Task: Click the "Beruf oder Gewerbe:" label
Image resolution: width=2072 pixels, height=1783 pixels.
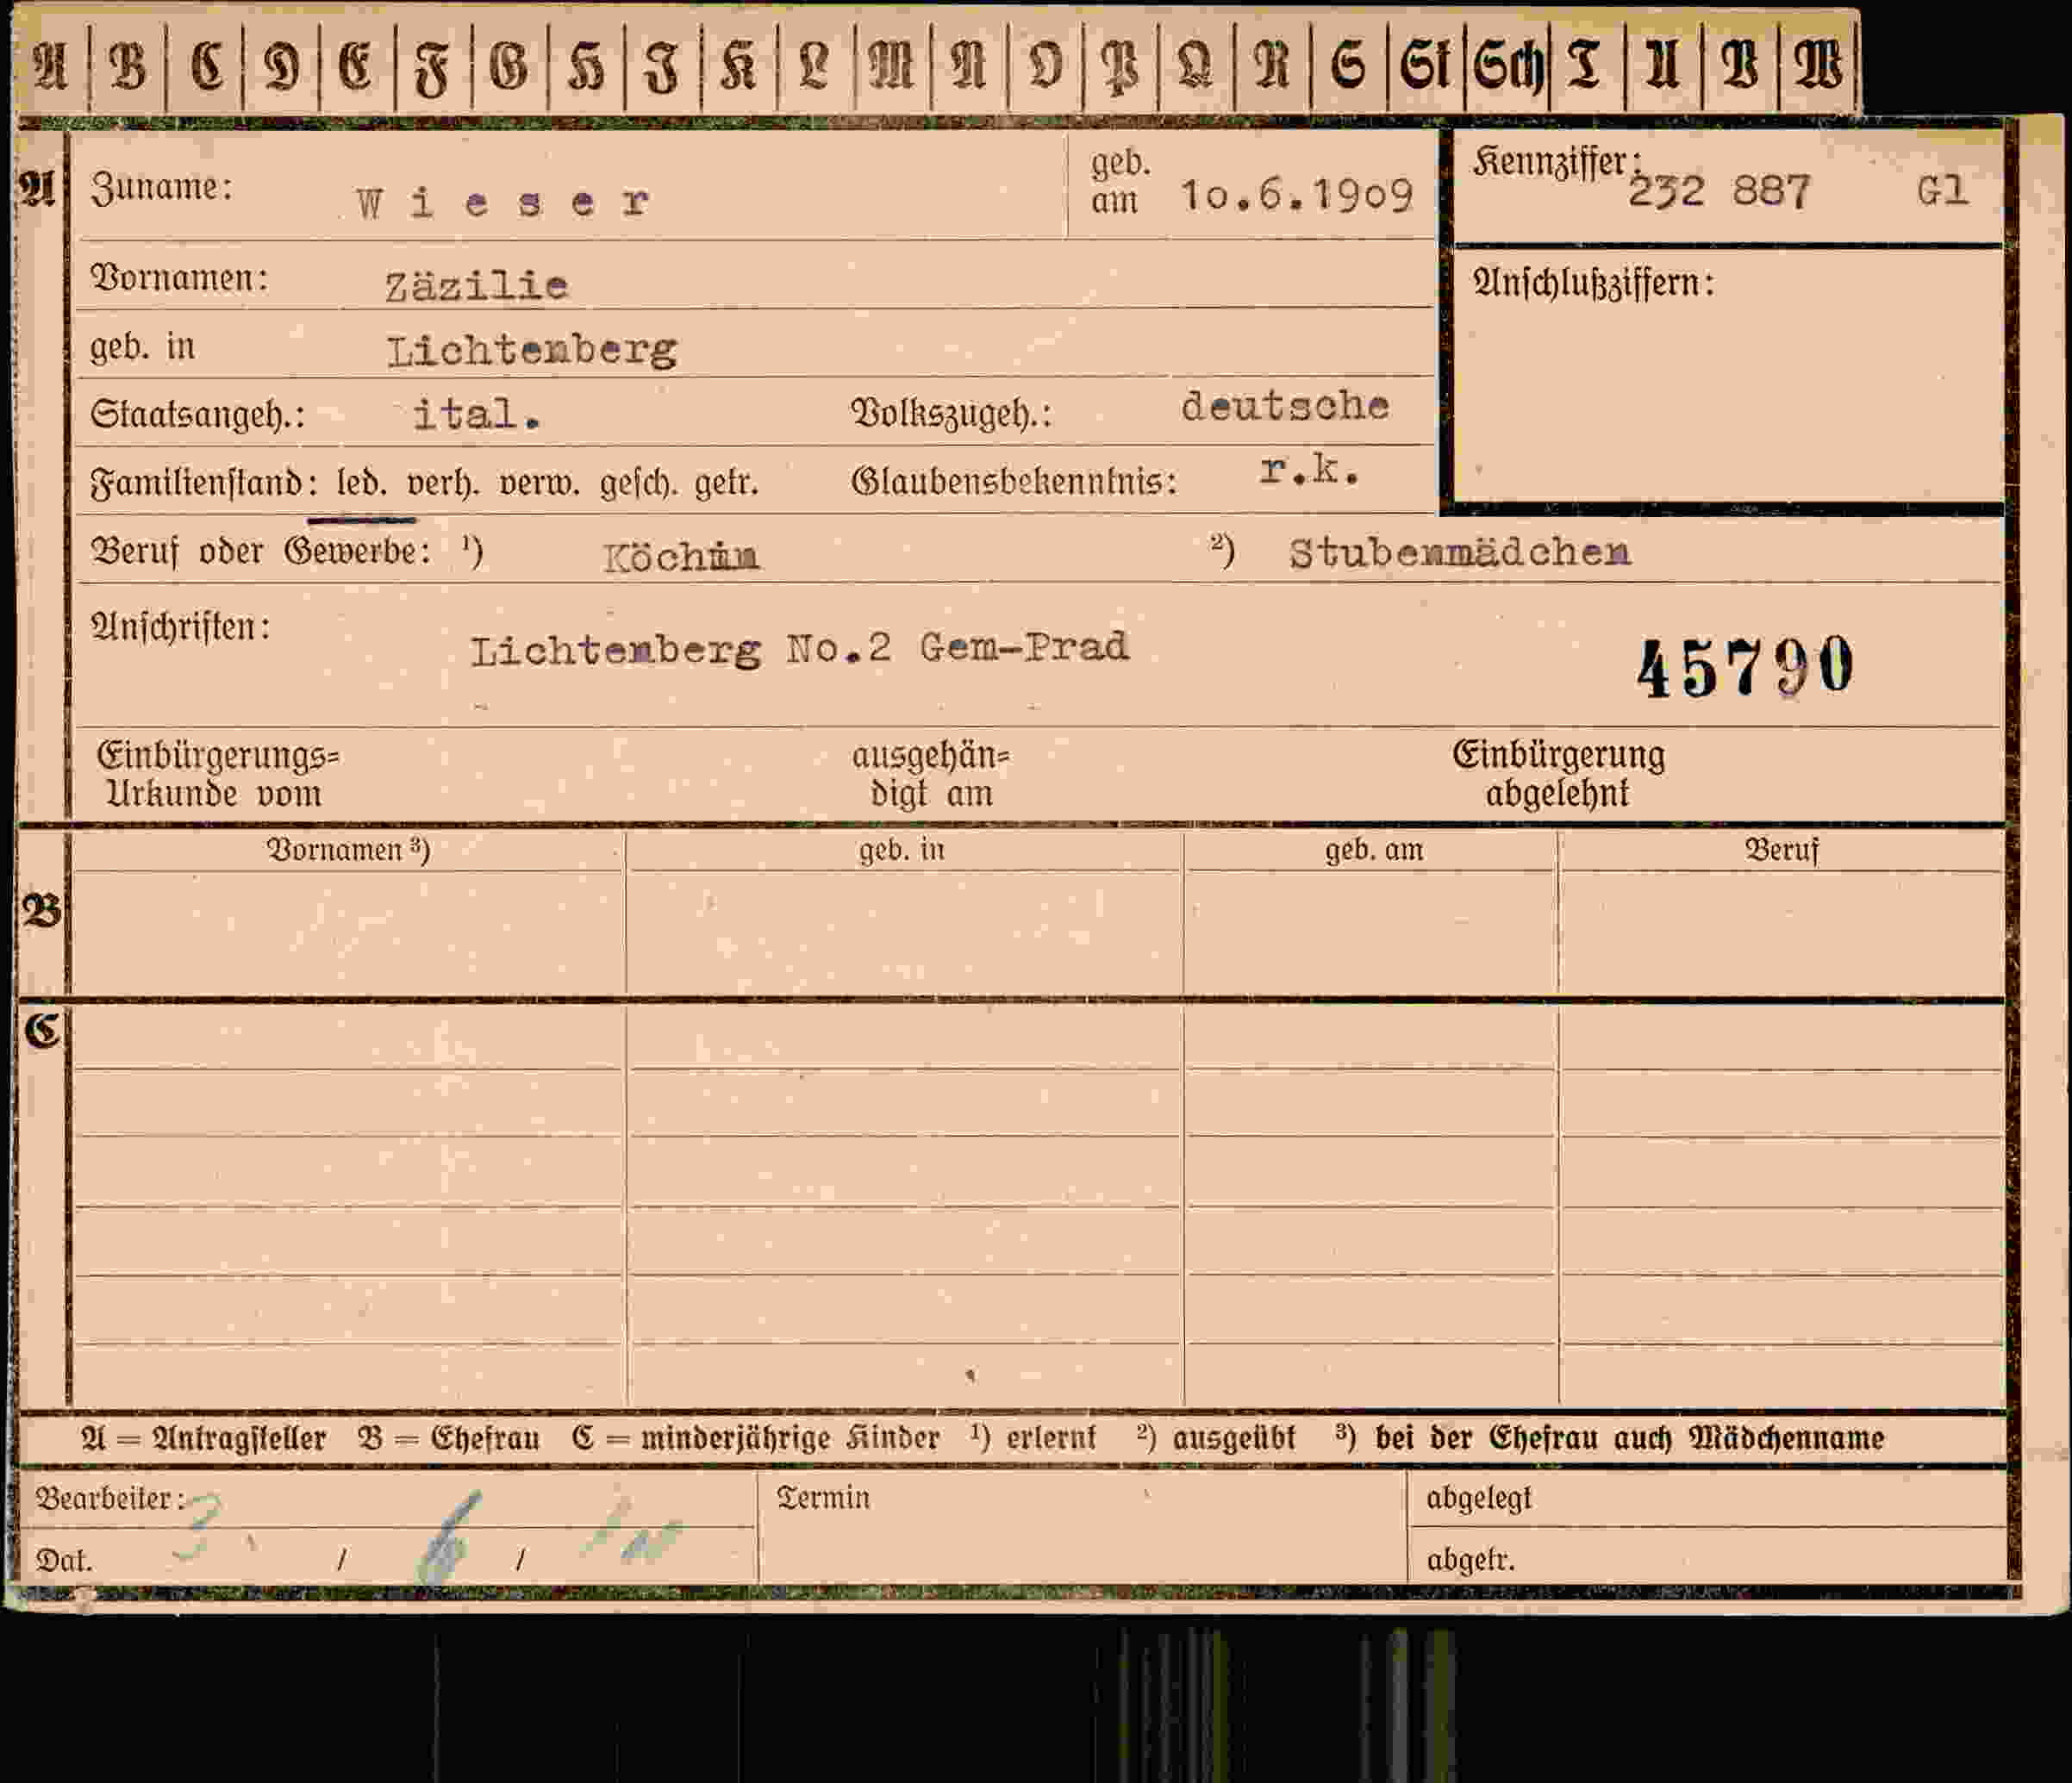Action: point(262,551)
